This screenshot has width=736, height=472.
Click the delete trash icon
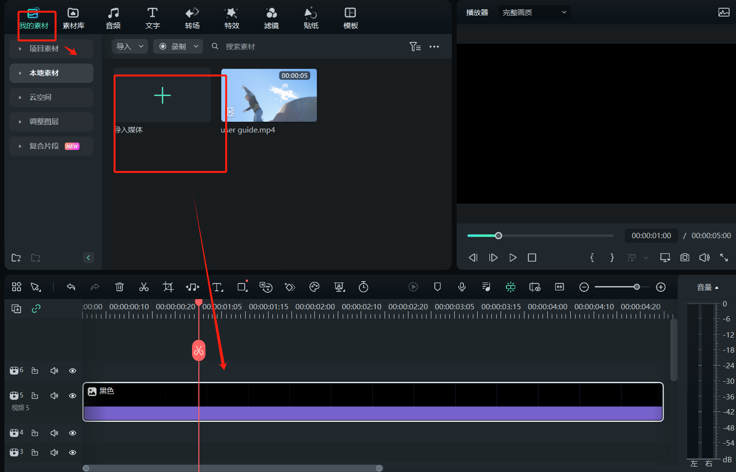tap(119, 287)
